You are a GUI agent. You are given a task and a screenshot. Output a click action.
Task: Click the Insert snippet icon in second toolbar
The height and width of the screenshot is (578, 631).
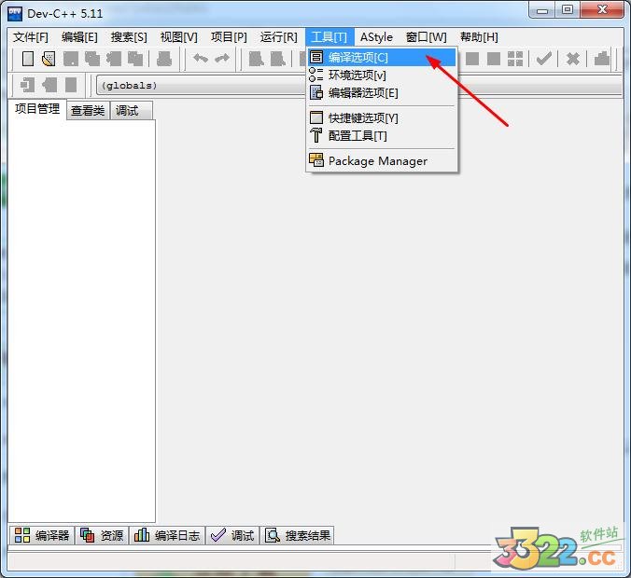click(x=28, y=85)
